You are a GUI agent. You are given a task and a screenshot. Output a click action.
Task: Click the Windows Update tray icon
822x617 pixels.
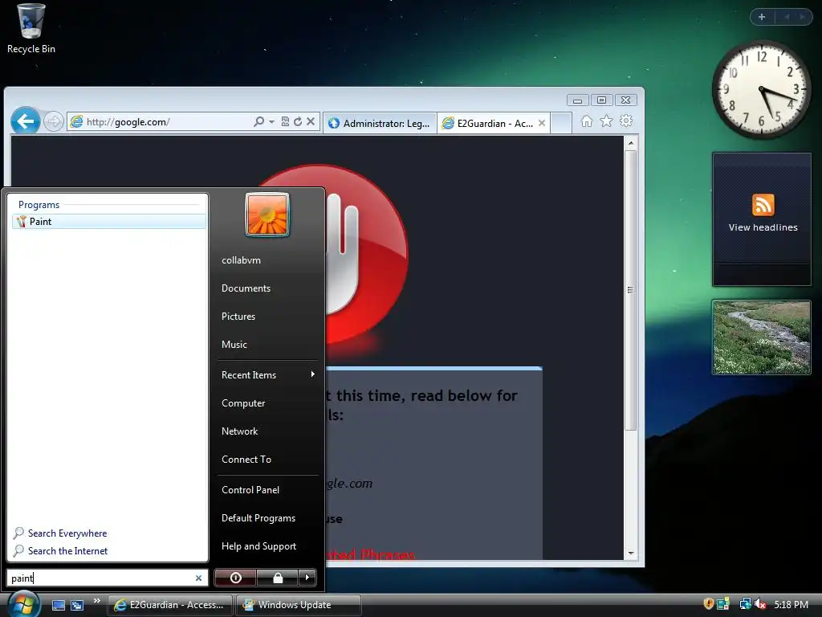coord(723,604)
